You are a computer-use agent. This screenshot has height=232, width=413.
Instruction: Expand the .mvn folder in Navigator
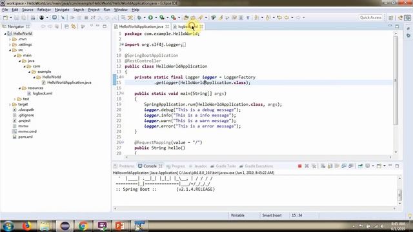10,39
